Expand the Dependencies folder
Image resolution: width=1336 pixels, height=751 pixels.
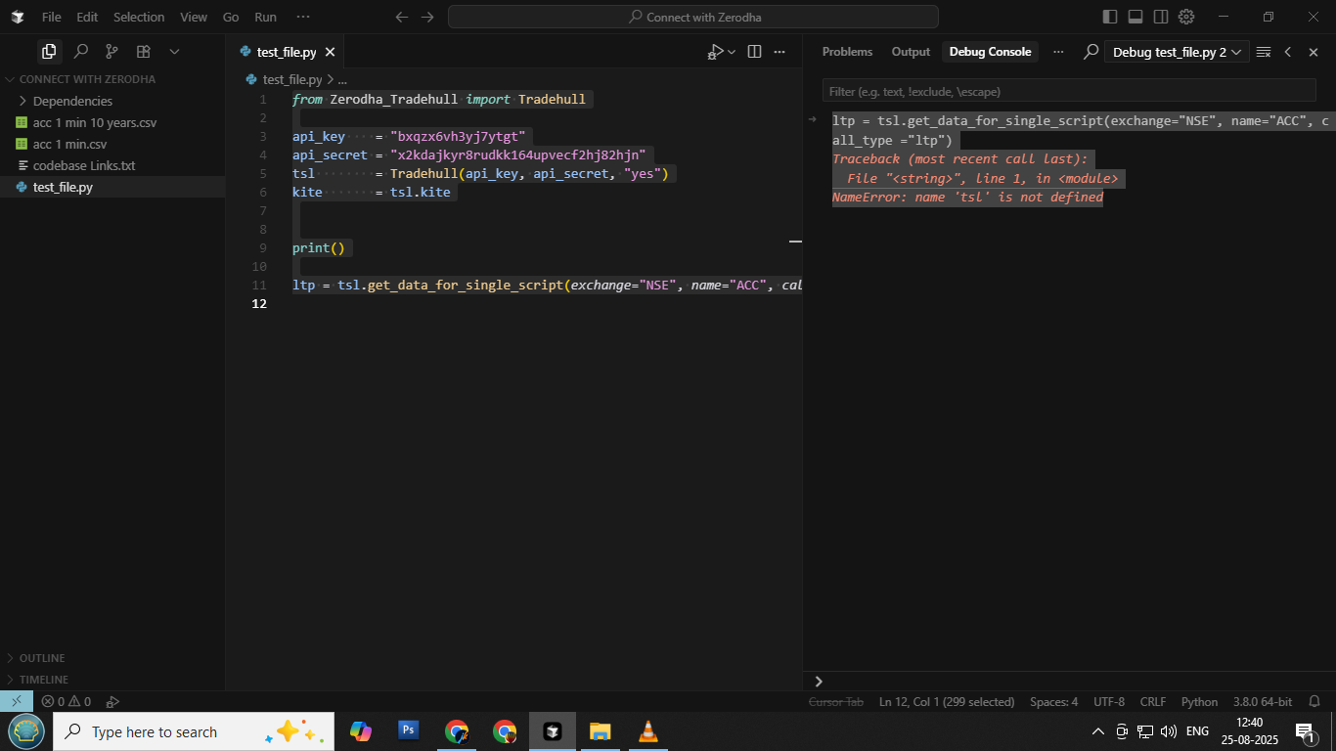[72, 101]
